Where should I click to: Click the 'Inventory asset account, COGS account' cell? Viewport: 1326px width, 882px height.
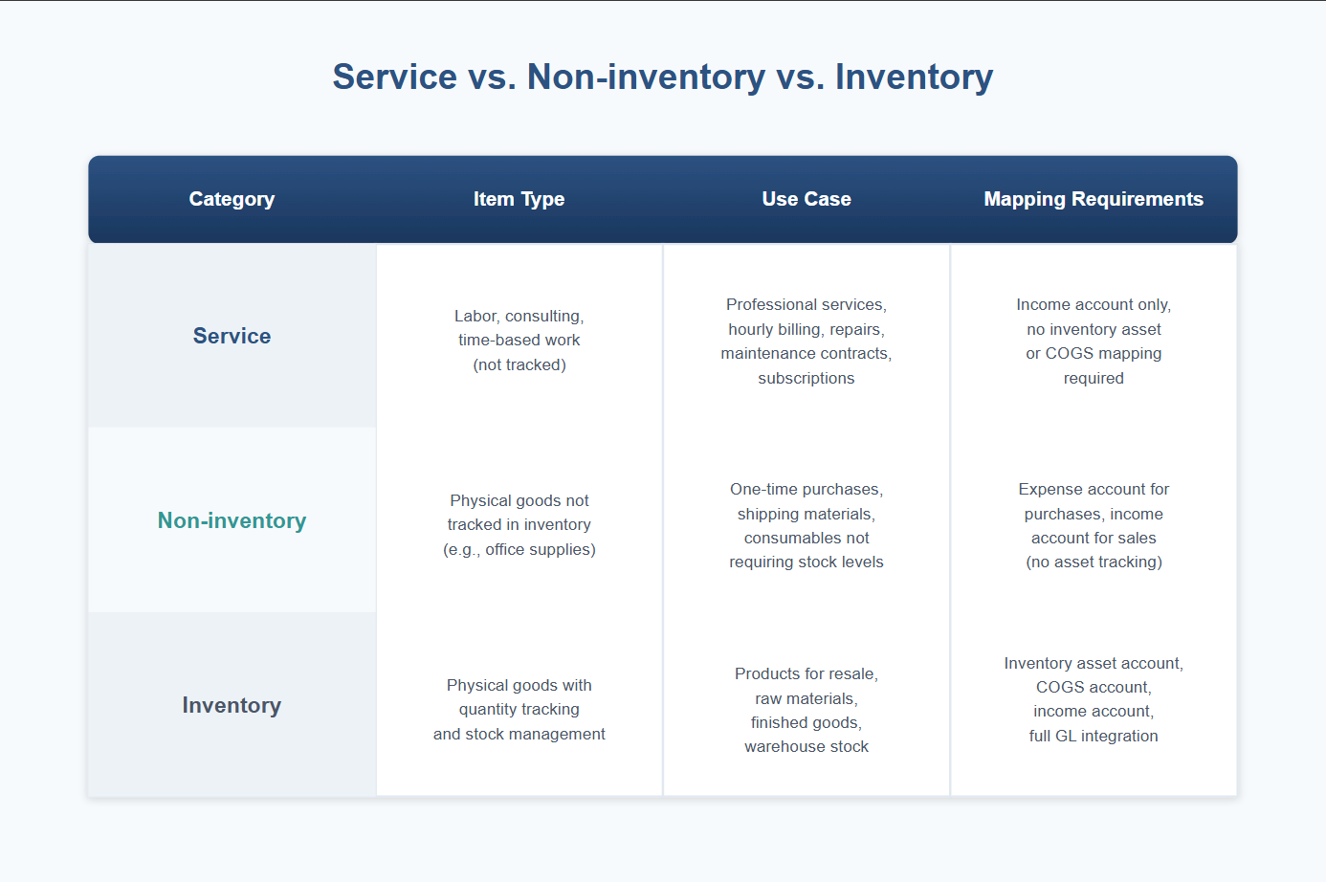coord(1093,699)
